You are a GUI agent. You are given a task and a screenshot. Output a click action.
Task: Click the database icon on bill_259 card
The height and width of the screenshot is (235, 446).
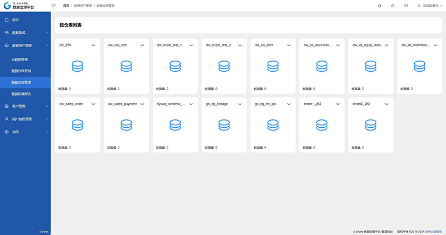(x=77, y=67)
